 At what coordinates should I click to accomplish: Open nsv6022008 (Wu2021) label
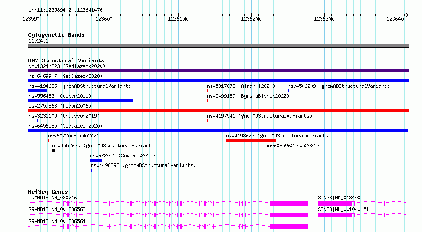(x=75, y=136)
